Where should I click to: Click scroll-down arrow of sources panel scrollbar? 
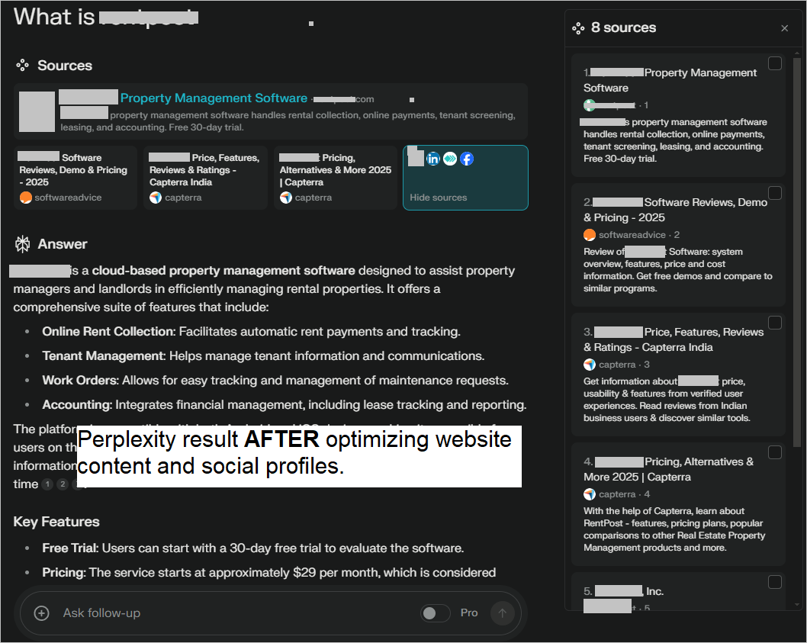(797, 605)
